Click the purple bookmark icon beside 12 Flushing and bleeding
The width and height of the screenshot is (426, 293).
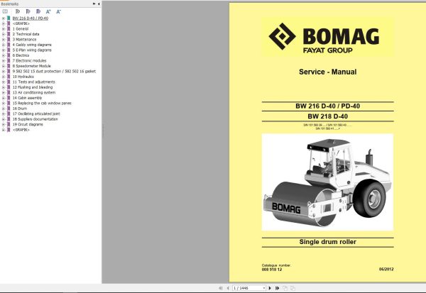pos(9,87)
